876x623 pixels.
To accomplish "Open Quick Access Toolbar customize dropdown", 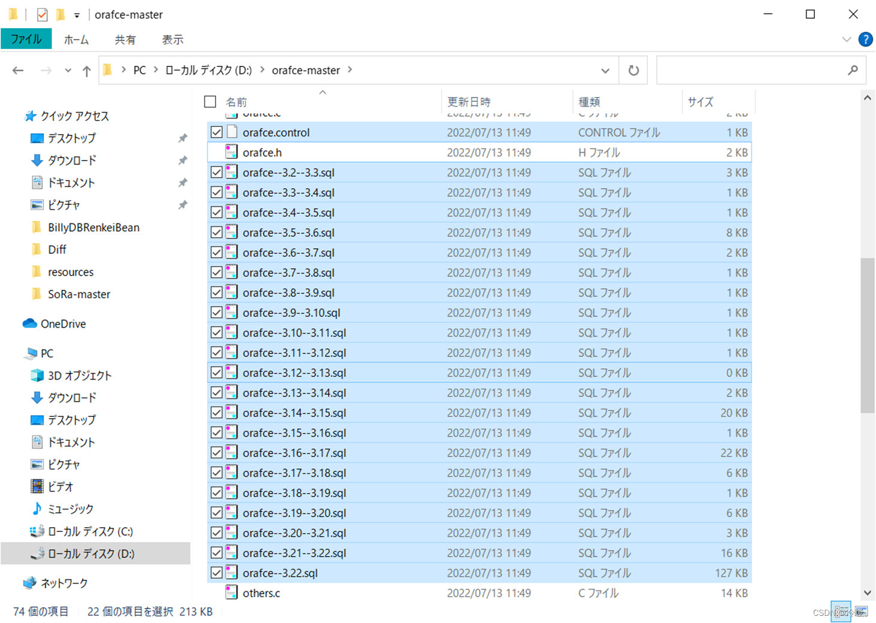I will pos(77,15).
